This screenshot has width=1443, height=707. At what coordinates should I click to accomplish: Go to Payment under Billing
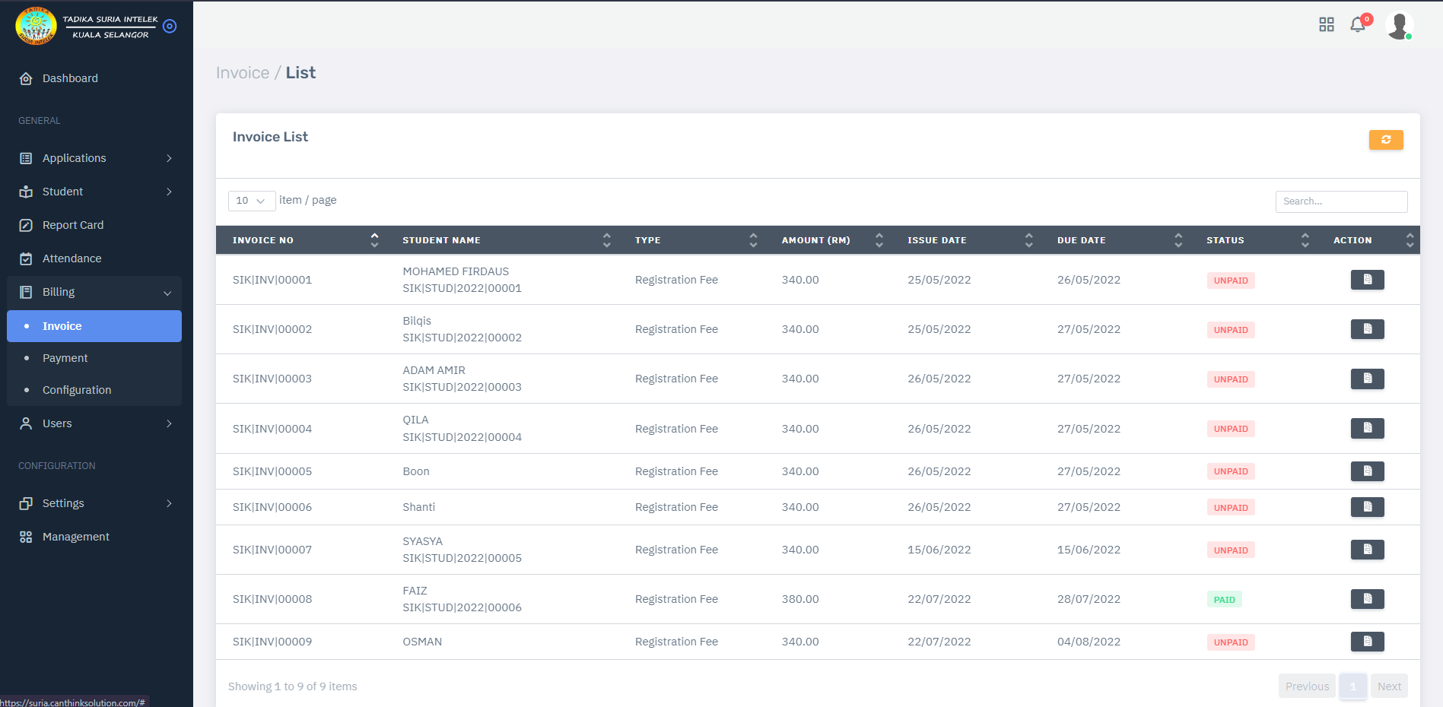click(65, 358)
